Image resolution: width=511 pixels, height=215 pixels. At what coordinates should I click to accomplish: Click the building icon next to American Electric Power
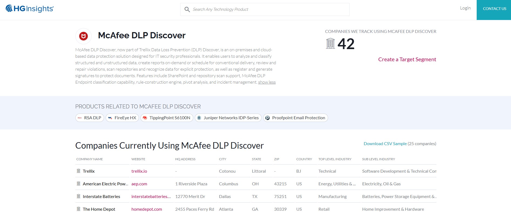coord(79,184)
